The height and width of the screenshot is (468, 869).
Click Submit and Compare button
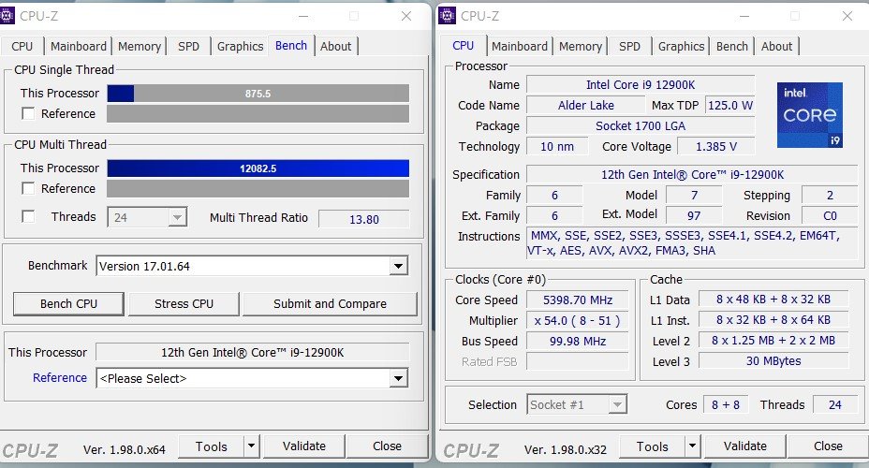[330, 303]
